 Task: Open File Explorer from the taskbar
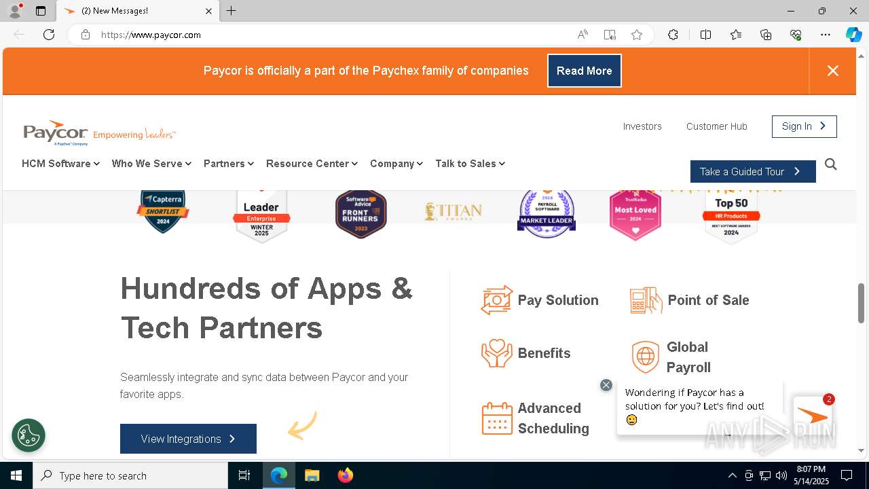[312, 475]
